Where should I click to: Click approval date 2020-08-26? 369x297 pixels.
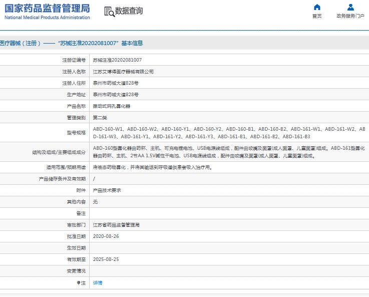point(106,236)
